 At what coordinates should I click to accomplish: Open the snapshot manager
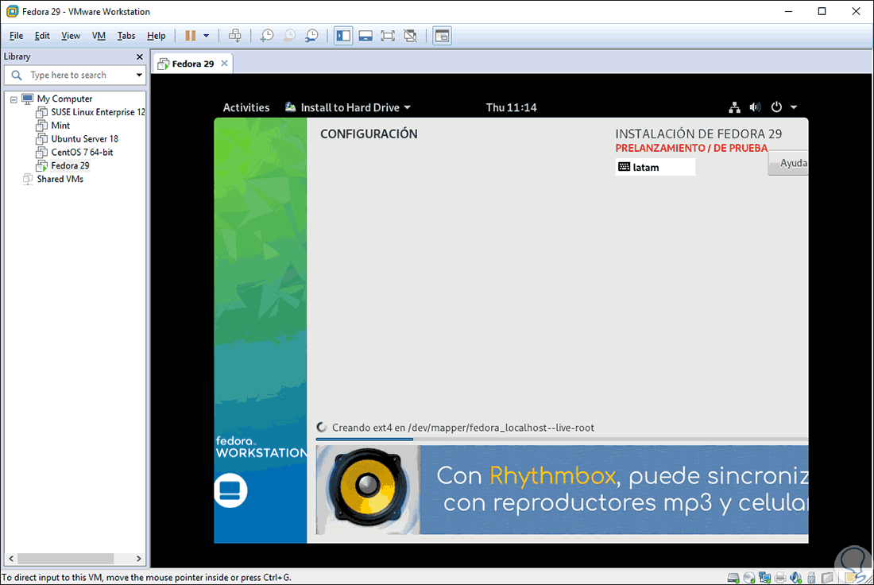coord(311,35)
